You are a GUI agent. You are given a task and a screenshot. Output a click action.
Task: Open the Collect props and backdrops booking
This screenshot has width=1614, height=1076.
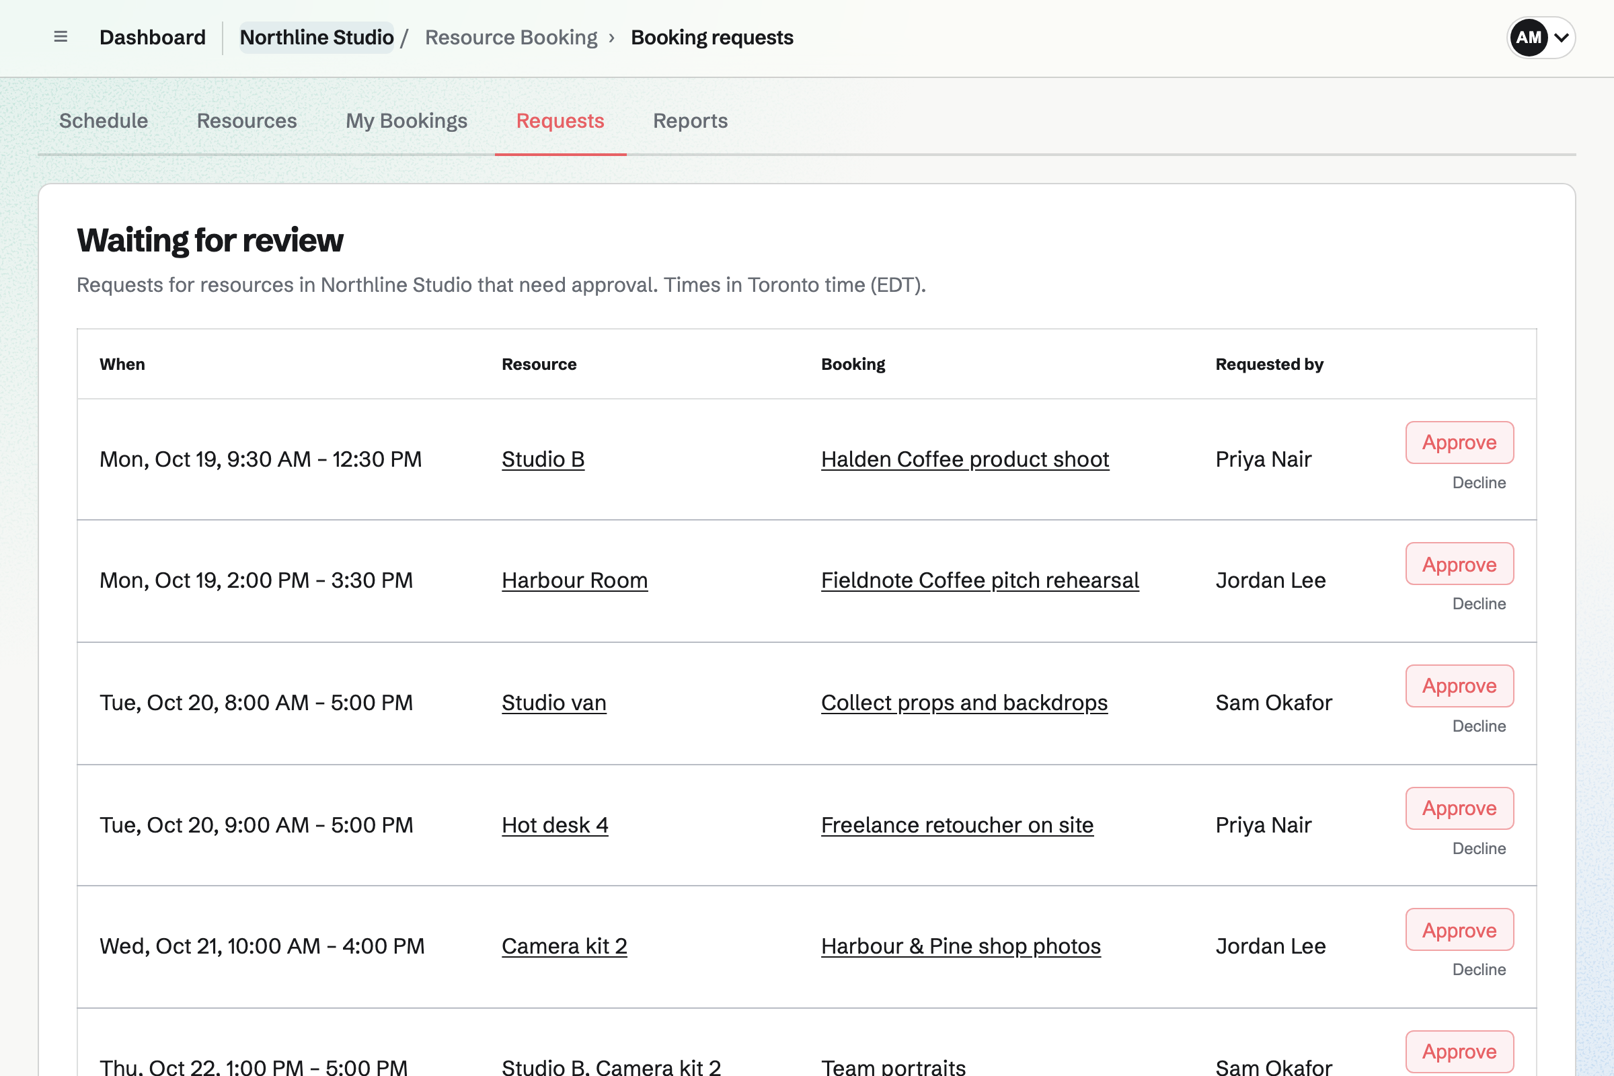pyautogui.click(x=964, y=703)
